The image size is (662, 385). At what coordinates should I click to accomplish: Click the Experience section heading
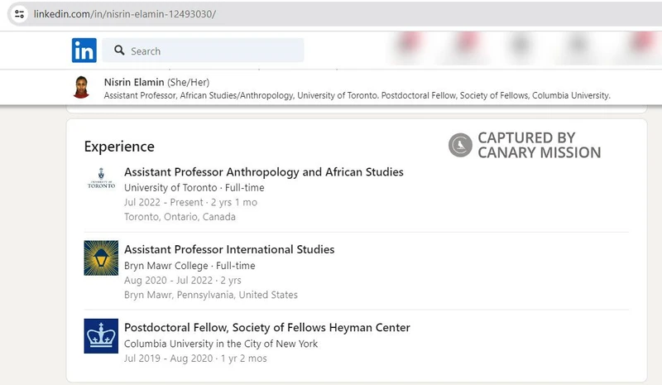[x=119, y=147]
